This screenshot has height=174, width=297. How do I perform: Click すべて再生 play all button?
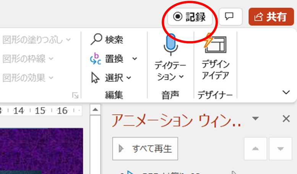[145, 149]
